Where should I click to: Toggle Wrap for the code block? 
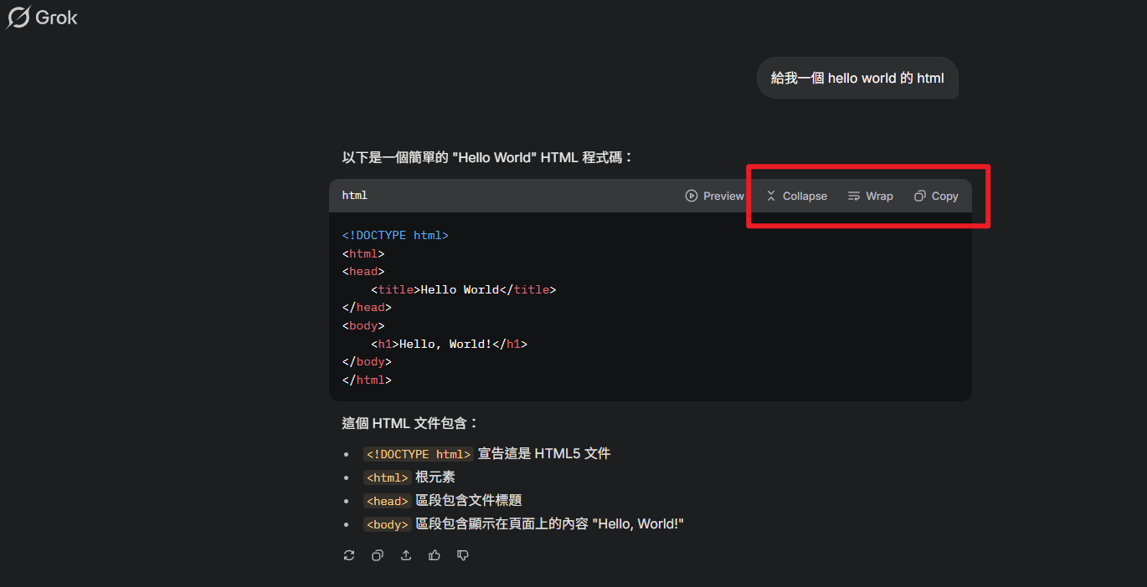pos(870,196)
